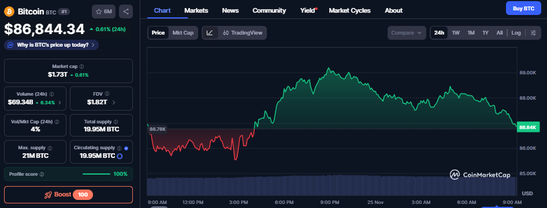Click the AI icon beside price question

[11, 45]
